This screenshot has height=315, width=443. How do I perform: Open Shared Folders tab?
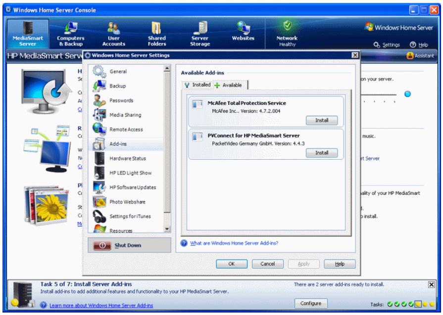point(157,34)
